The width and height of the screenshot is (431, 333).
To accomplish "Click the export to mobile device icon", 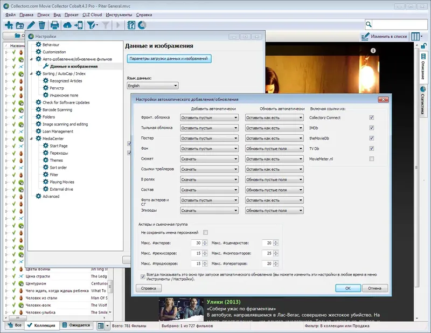I will click(x=79, y=25).
